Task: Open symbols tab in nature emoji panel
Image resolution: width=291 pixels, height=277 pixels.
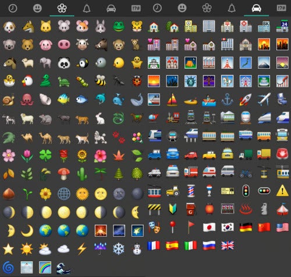Action: (136, 8)
